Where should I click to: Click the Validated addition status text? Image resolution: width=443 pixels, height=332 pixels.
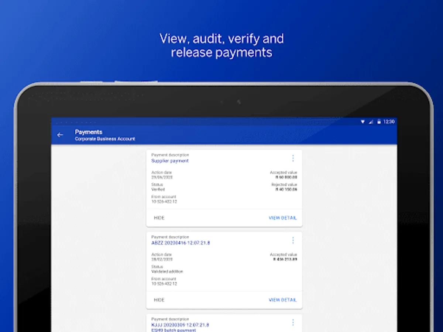point(167,272)
